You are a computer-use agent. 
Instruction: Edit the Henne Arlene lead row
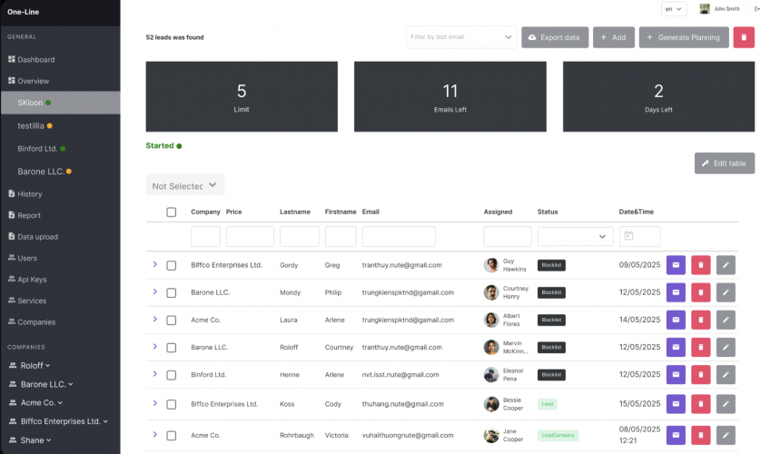[726, 375]
